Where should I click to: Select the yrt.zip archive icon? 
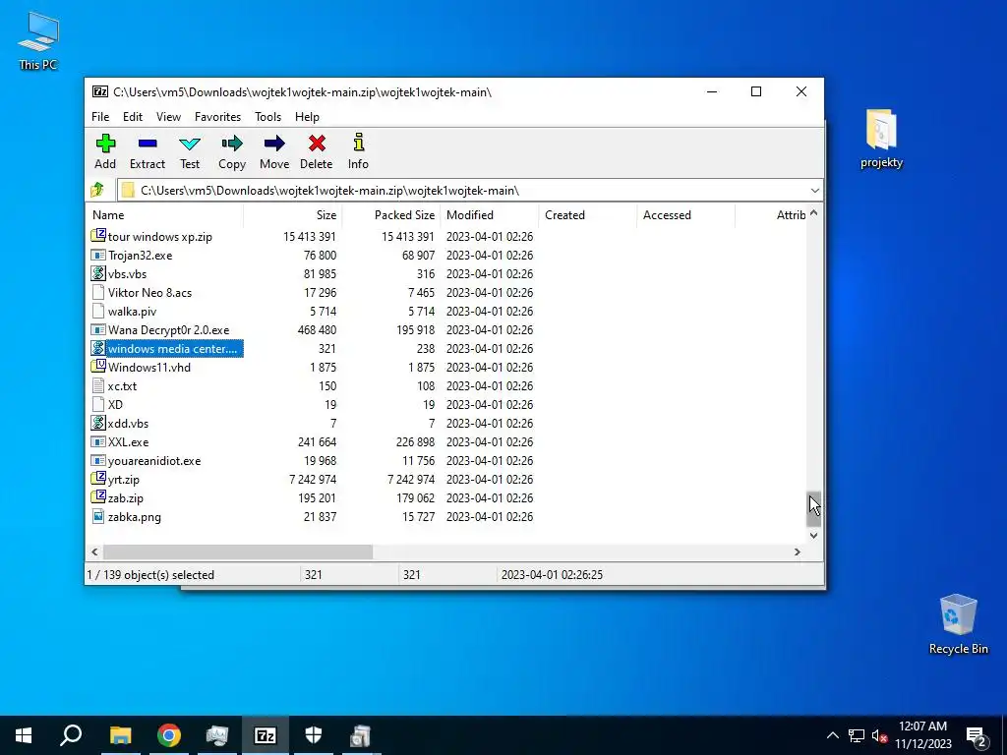click(x=98, y=479)
